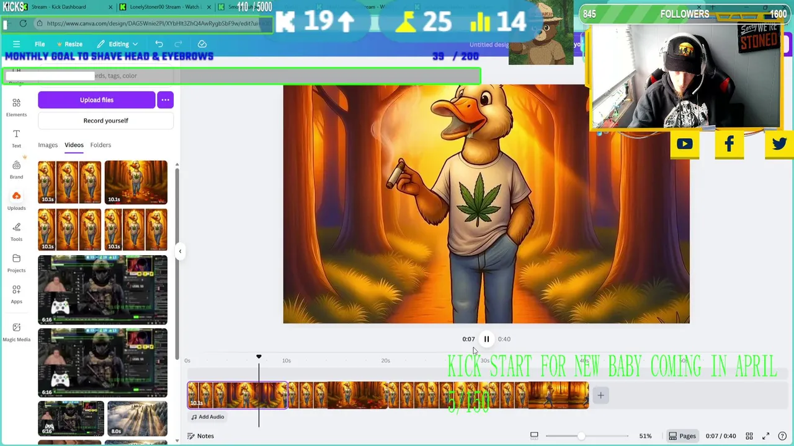The width and height of the screenshot is (794, 446).
Task: Click the 10s mark on timeline ruler
Action: [286, 361]
